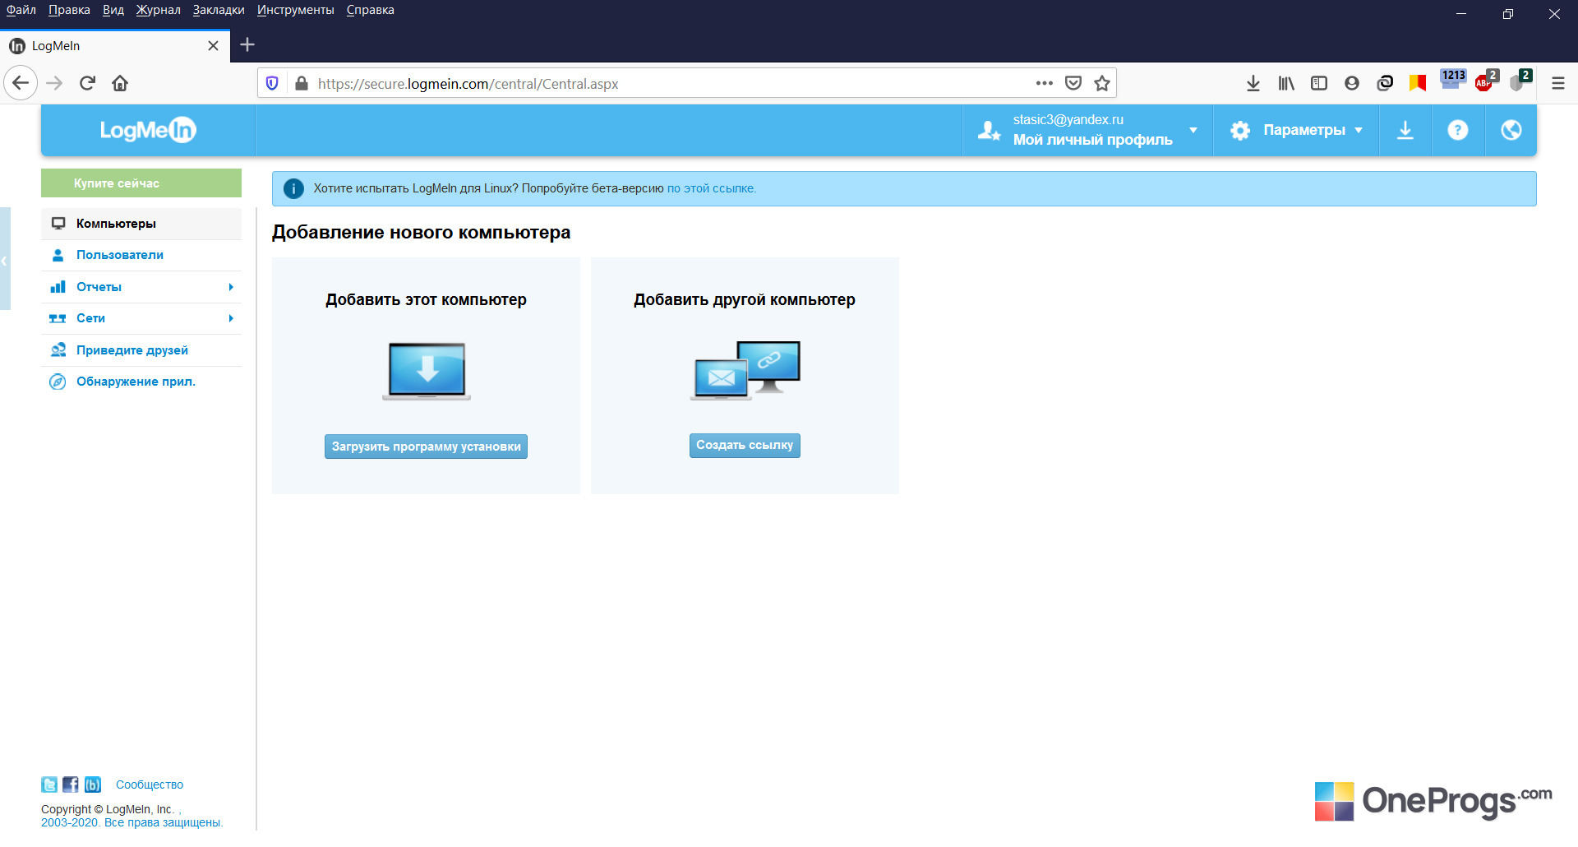1578x847 pixels.
Task: Open Приведите друзей in sidebar
Action: (x=141, y=350)
